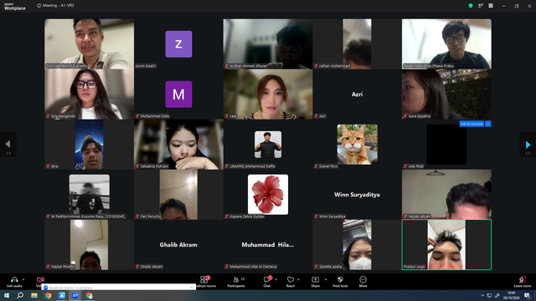Open the three-dot menu on Ade Rizki tile
The height and width of the screenshot is (301, 536).
tap(488, 124)
